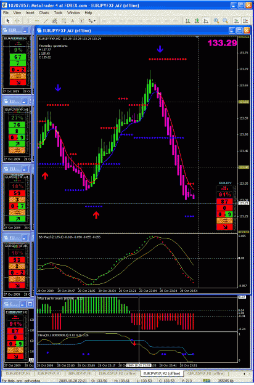Switch to Bar Chart display
Viewport: 254px width, 385px height.
(188, 21)
